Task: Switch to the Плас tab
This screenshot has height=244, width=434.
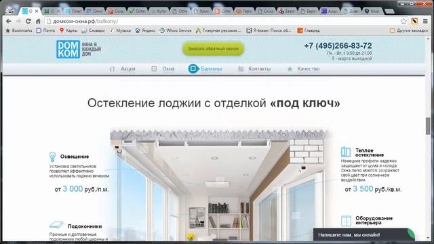Action: pyautogui.click(x=73, y=11)
